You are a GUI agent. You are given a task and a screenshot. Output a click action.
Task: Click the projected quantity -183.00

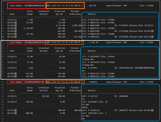point(61,74)
